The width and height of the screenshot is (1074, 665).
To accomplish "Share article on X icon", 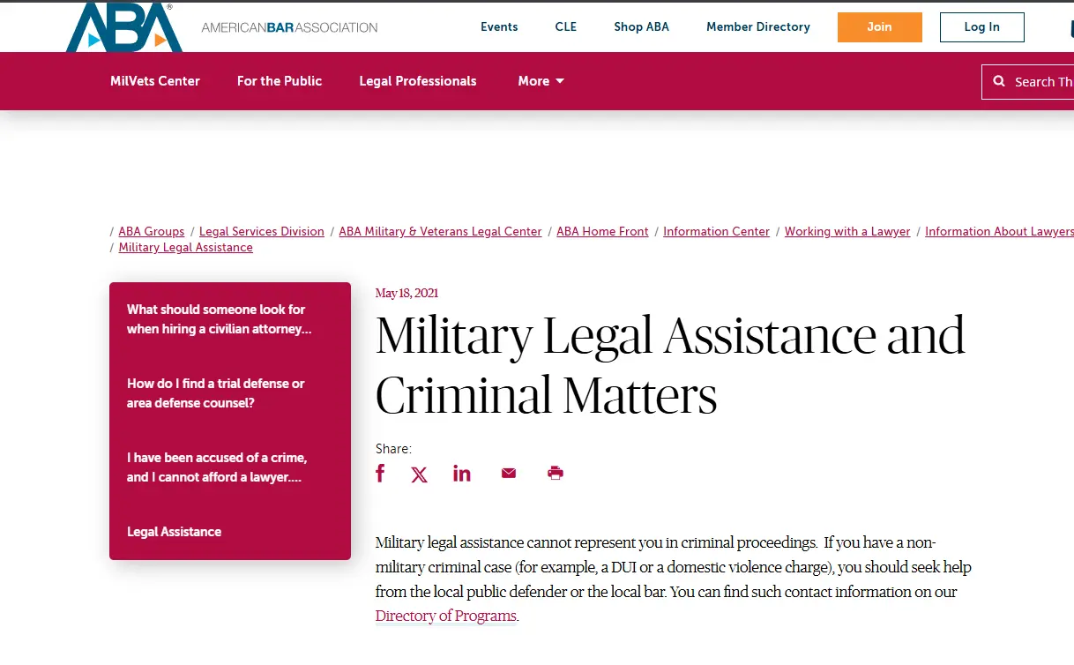I will [420, 474].
